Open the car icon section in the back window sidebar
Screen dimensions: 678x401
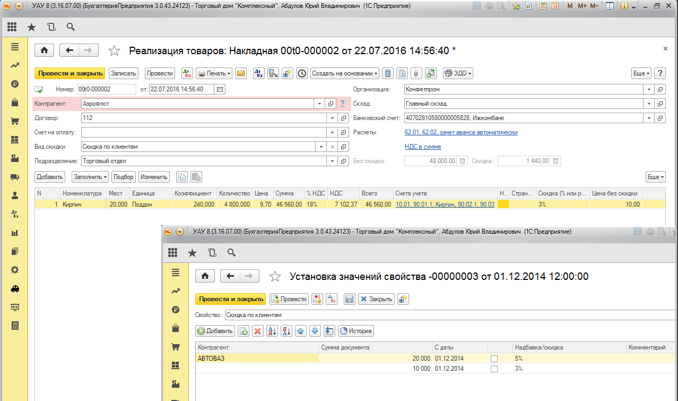point(15,288)
